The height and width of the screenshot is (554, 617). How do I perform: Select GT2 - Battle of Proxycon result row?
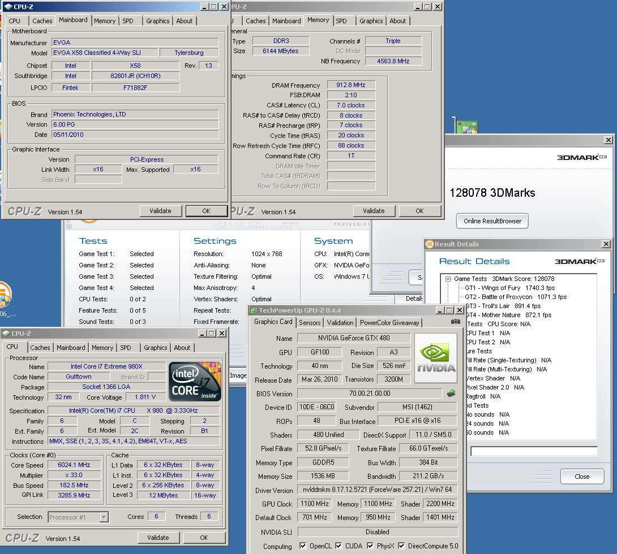coord(516,297)
